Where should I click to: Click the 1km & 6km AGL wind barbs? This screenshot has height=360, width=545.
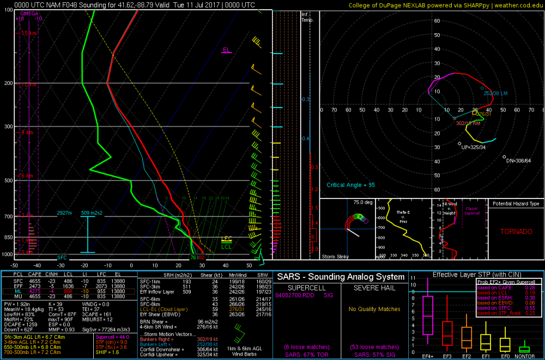pos(239,333)
